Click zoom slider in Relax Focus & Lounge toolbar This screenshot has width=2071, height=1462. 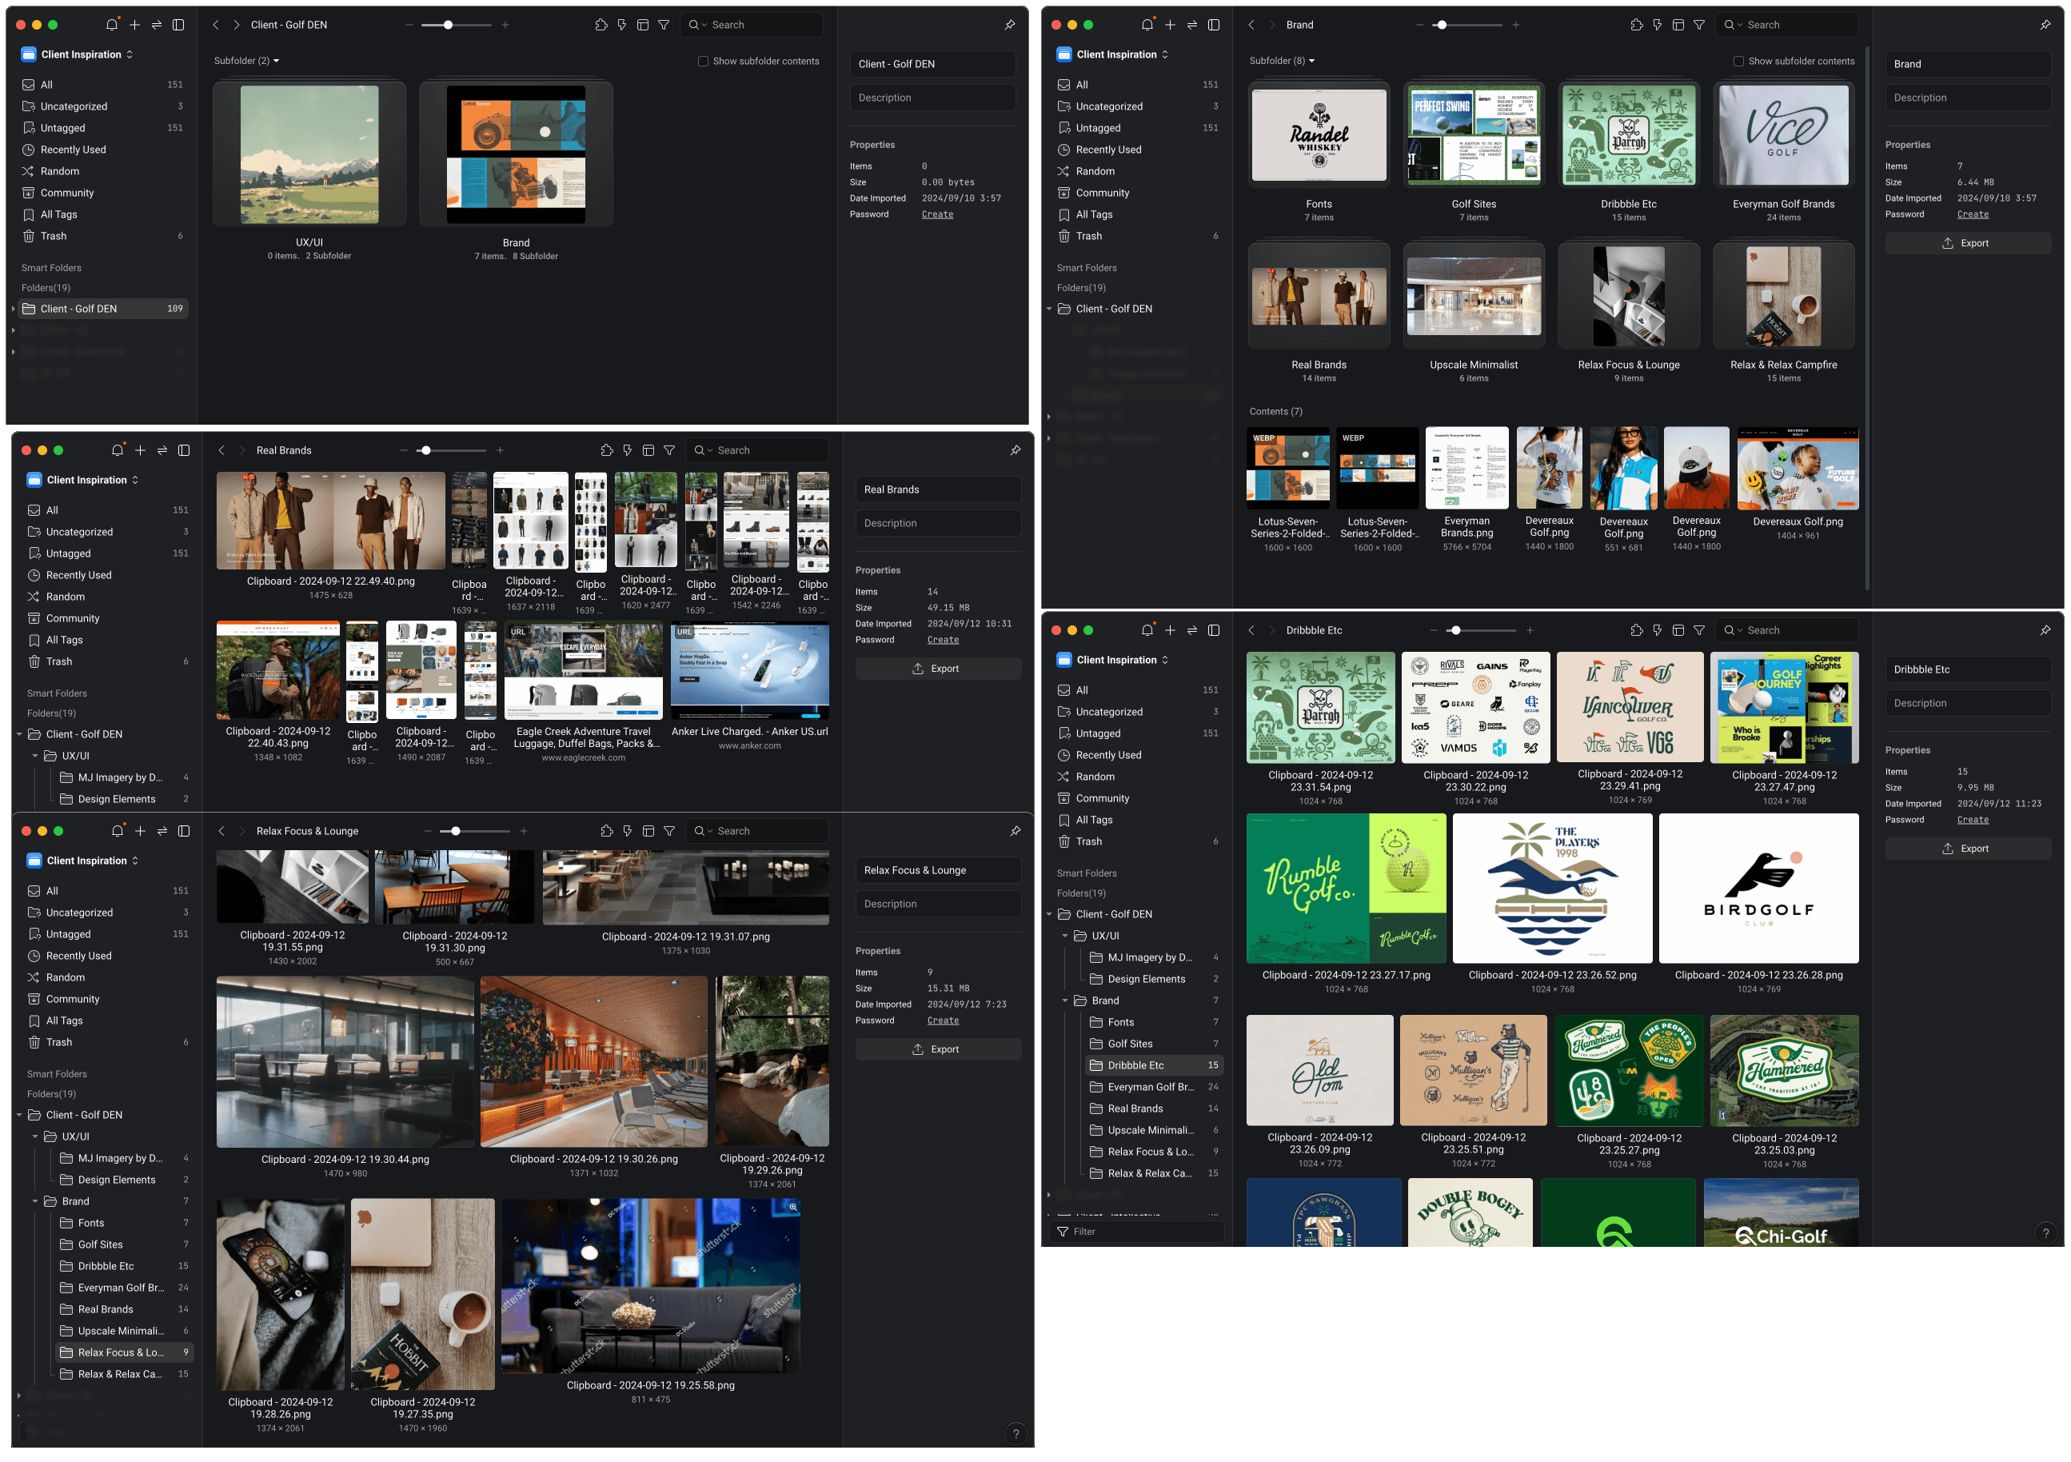[475, 831]
